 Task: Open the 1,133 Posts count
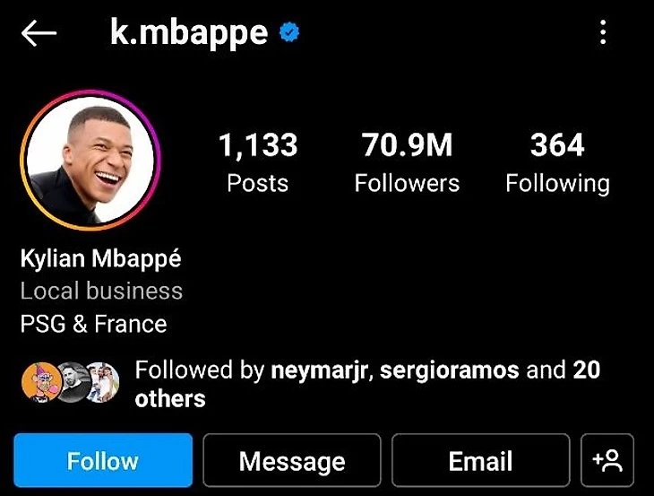[258, 162]
